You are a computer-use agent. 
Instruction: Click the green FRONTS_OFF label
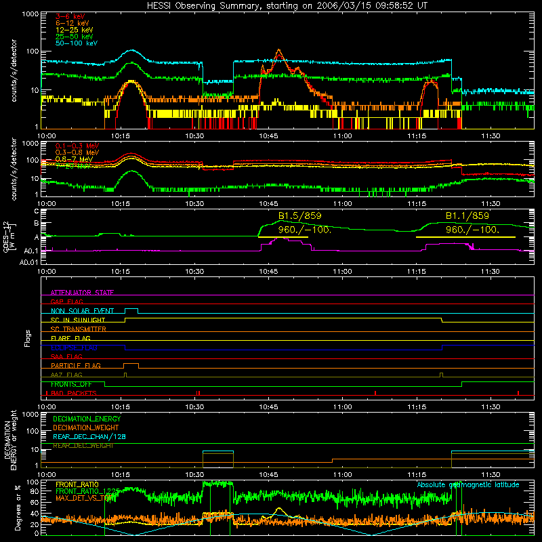tap(71, 384)
